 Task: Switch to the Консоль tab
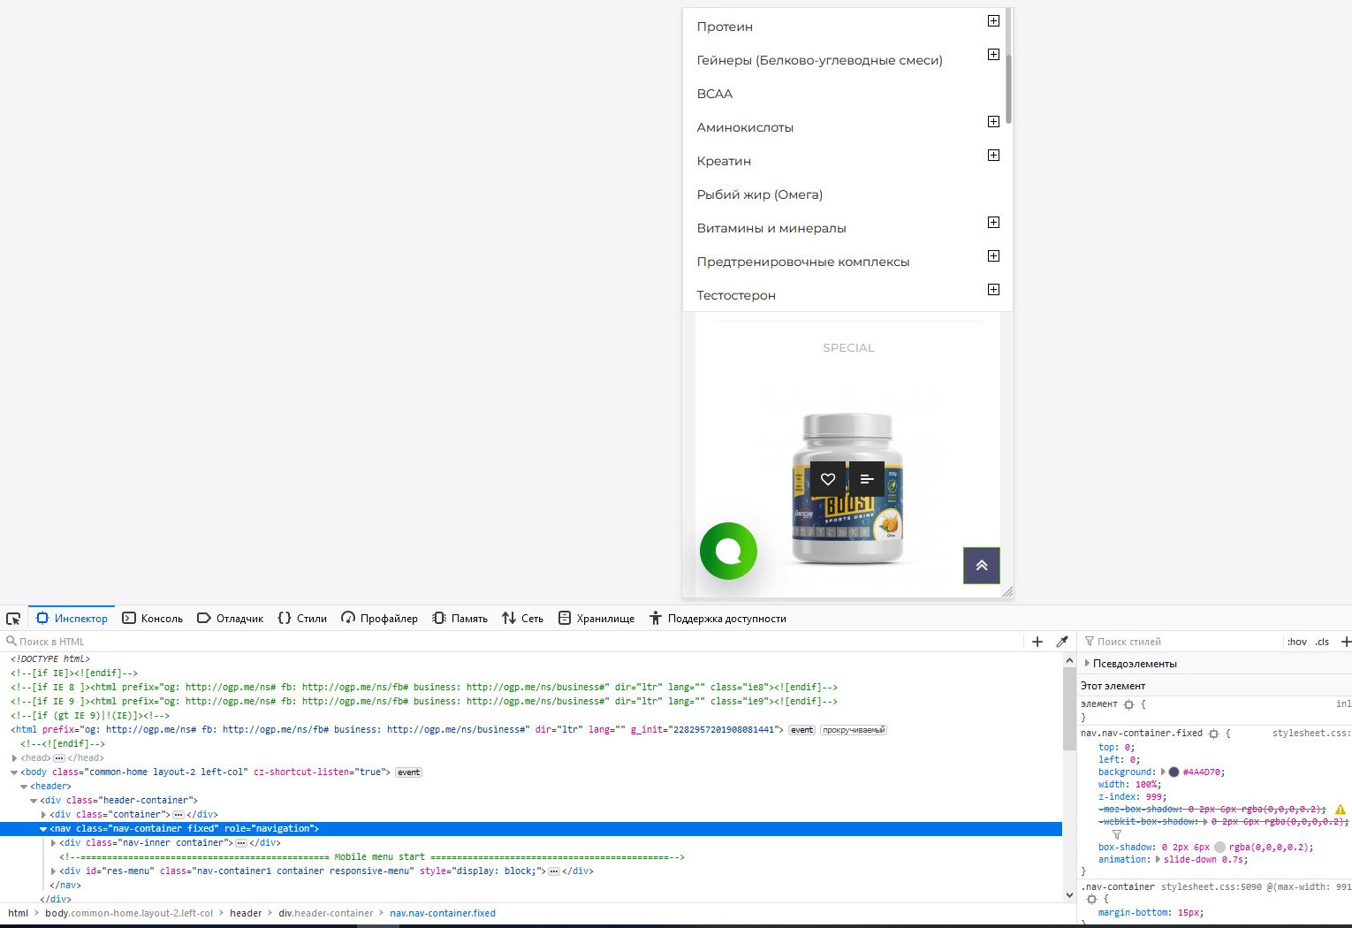click(x=152, y=619)
